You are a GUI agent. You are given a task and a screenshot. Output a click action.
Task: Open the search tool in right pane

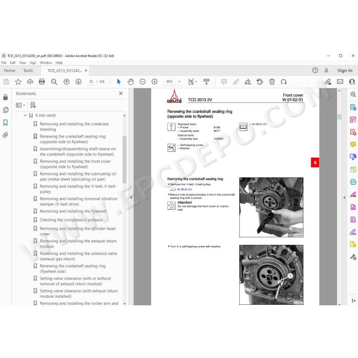tap(353, 94)
